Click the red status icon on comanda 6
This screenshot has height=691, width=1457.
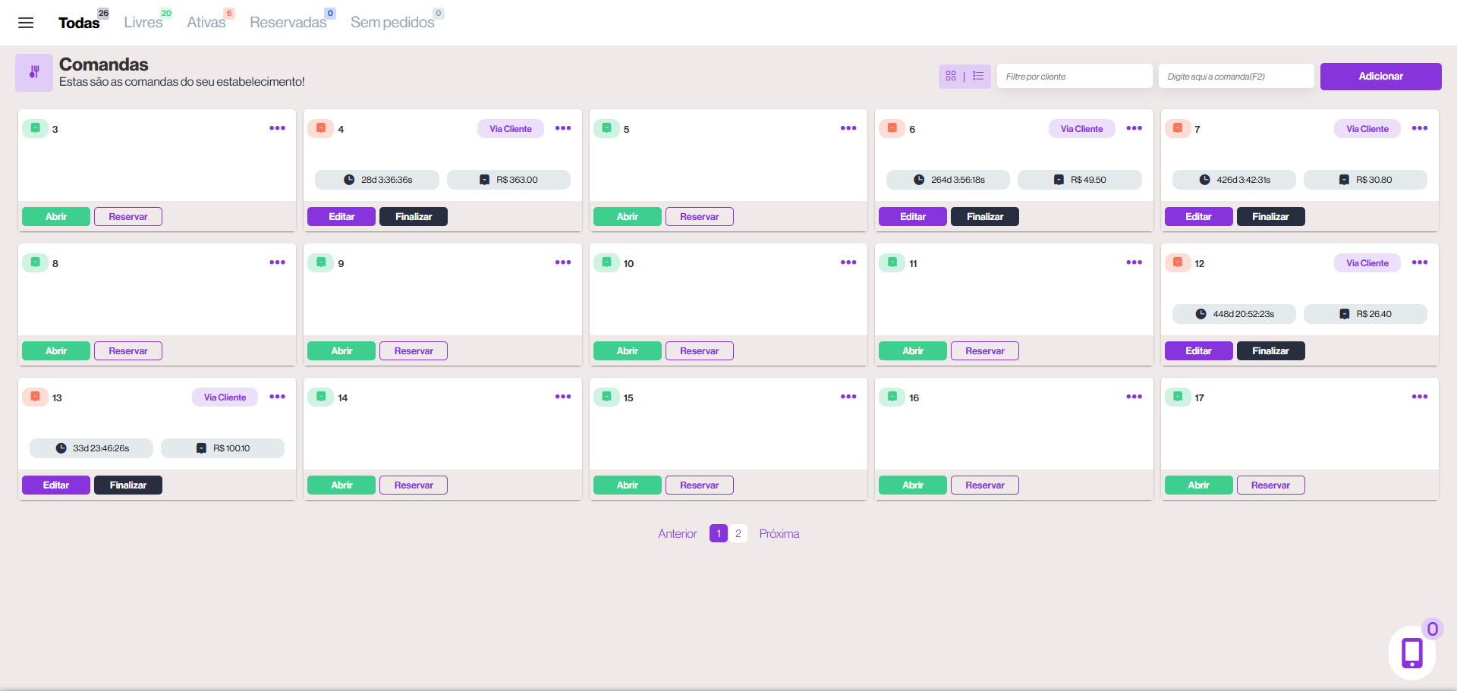(x=892, y=128)
